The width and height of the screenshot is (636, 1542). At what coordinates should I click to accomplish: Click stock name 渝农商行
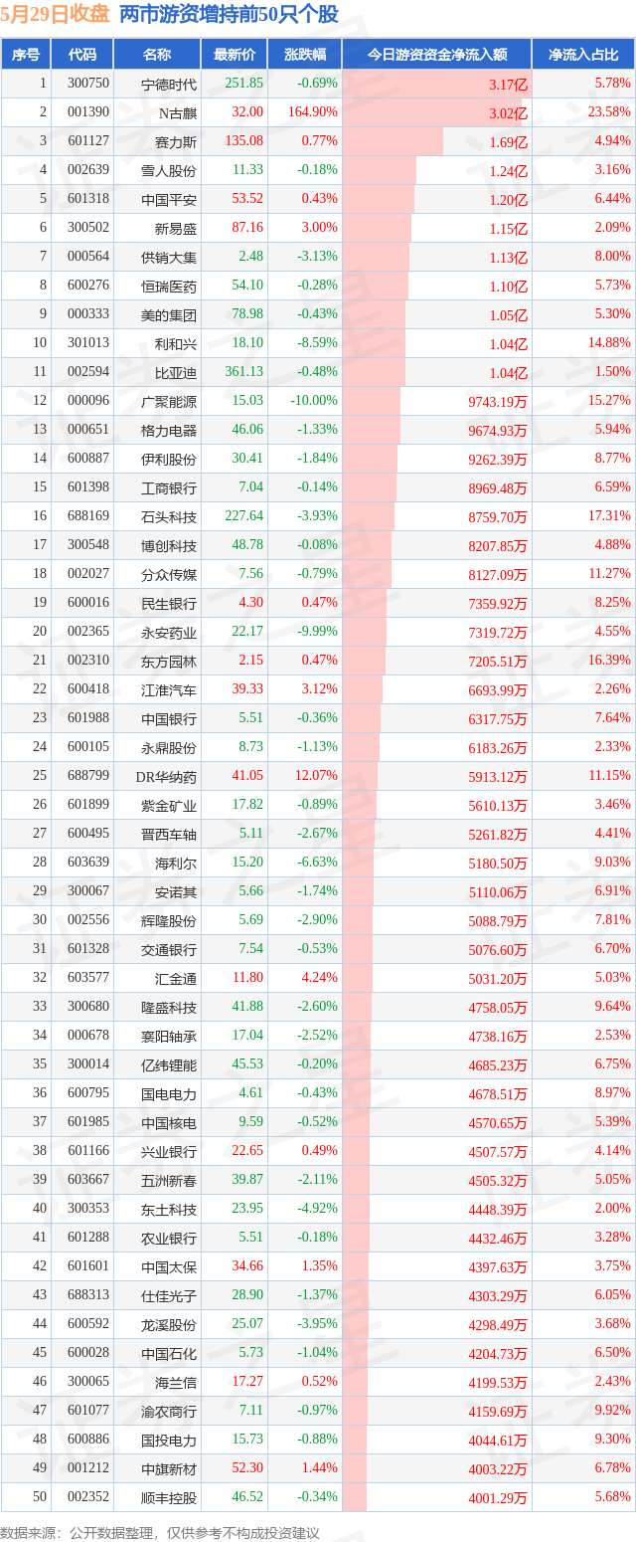(169, 1411)
